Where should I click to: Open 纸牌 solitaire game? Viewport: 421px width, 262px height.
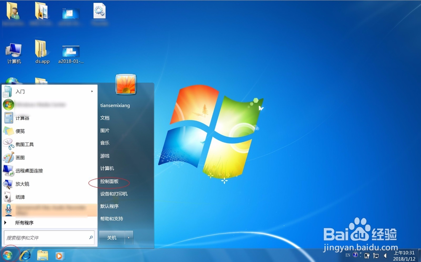(x=49, y=197)
